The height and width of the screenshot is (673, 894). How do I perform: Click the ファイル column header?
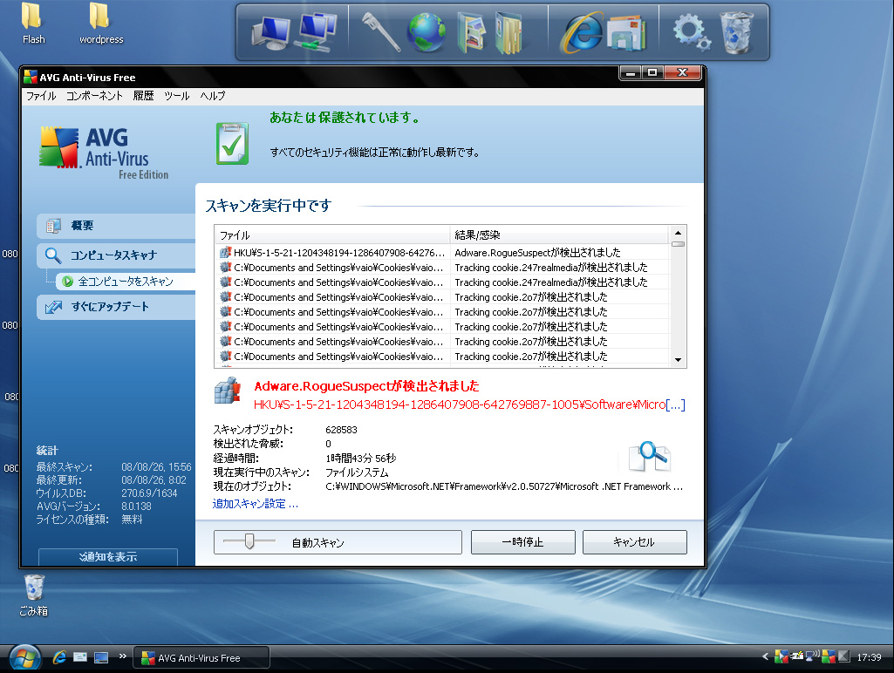[x=332, y=235]
